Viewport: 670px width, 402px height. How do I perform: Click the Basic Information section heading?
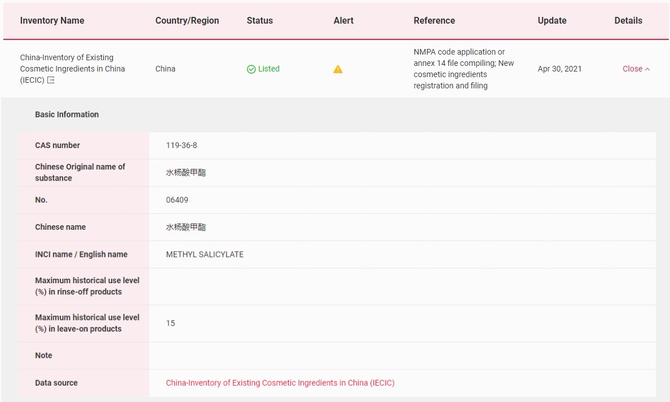(67, 114)
